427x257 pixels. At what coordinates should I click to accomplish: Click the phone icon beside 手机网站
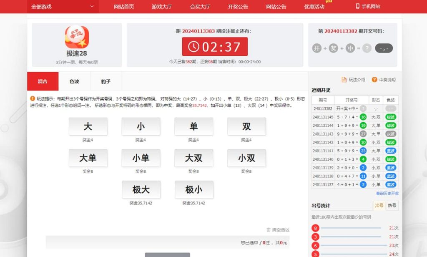click(357, 6)
